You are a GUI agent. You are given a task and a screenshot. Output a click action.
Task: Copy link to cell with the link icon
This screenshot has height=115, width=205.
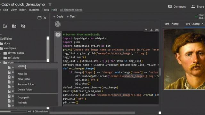pyautogui.click(x=157, y=30)
